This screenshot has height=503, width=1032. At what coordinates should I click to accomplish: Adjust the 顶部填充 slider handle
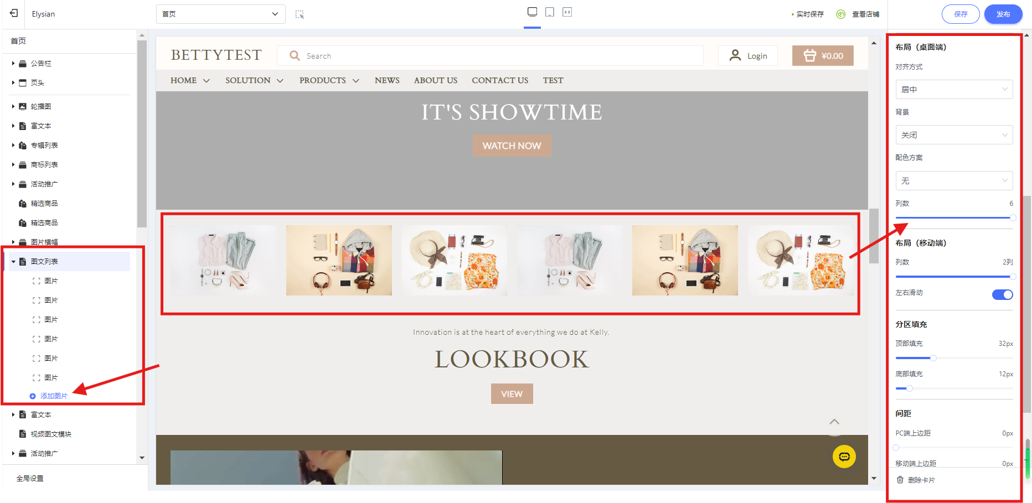coord(933,358)
